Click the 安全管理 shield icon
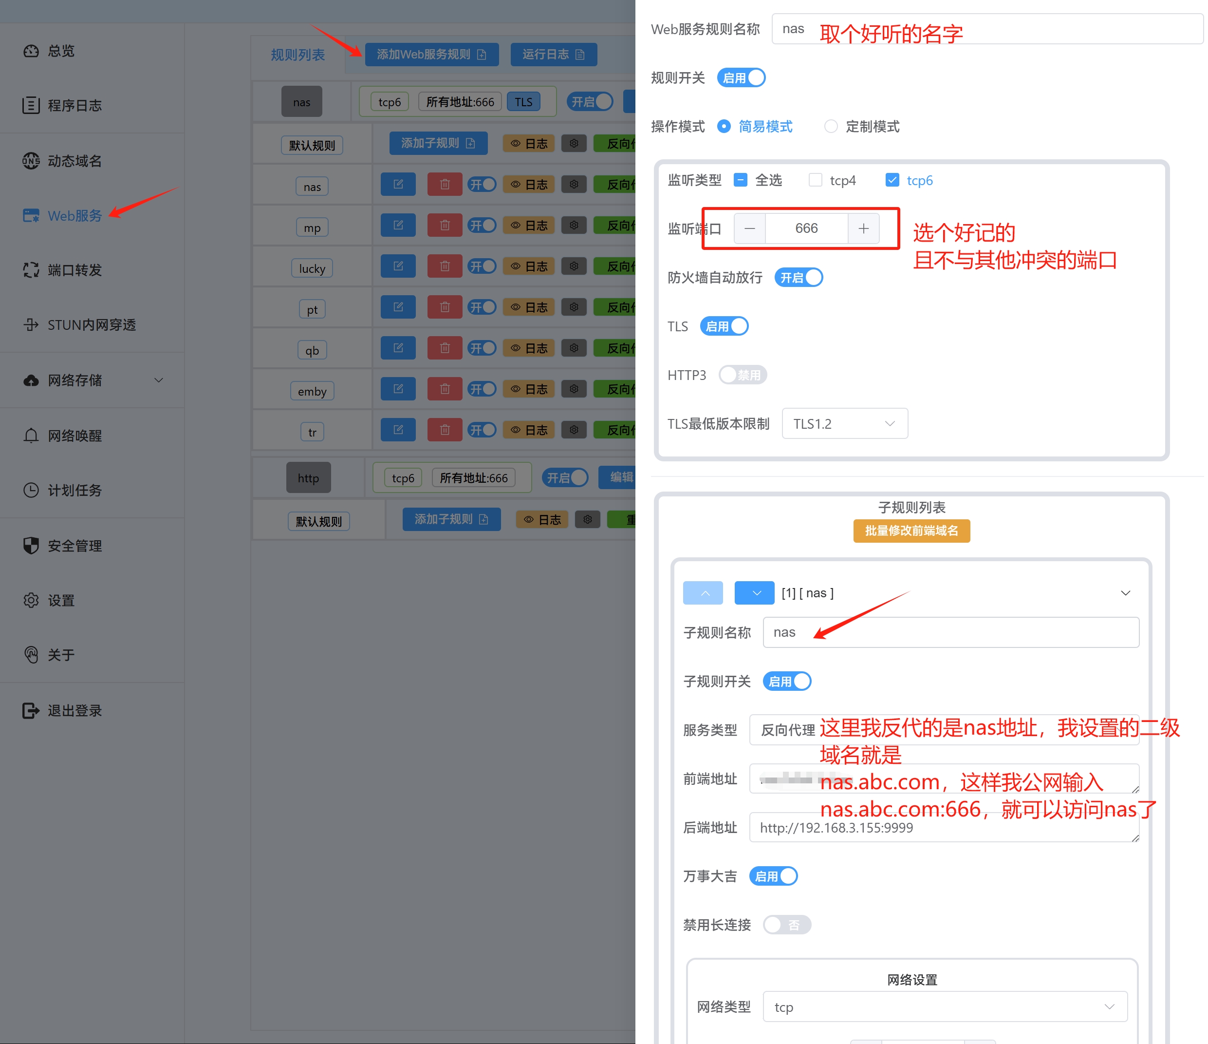The height and width of the screenshot is (1044, 1208). point(31,545)
